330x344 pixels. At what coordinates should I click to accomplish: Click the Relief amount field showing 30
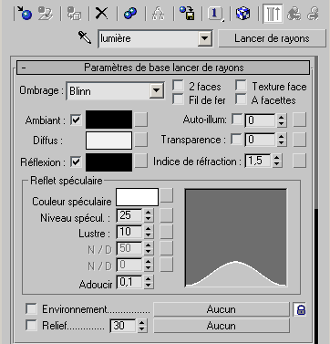click(x=123, y=326)
